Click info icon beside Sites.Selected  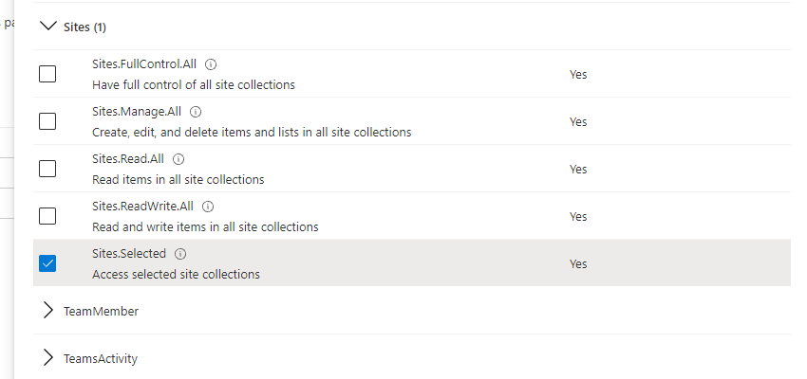pyautogui.click(x=180, y=254)
